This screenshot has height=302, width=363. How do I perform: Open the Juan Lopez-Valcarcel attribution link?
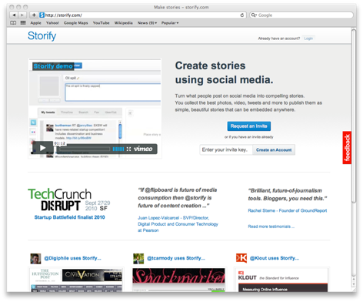pos(178,224)
